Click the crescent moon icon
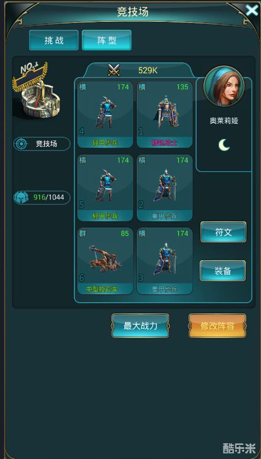 [224, 144]
